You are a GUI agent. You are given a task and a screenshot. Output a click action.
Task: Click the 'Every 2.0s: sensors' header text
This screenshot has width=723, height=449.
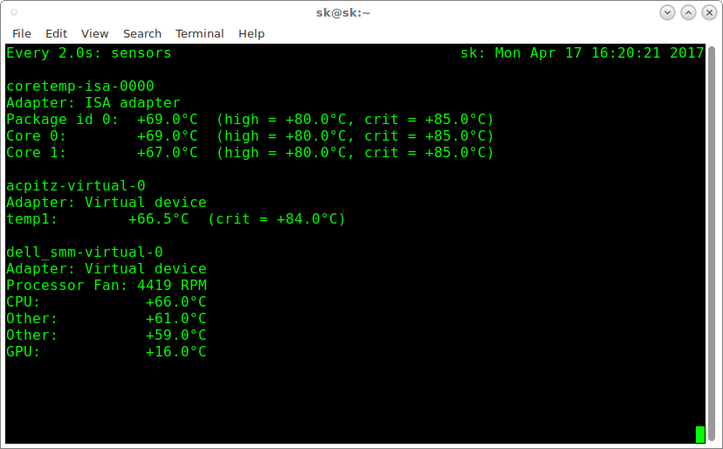tap(88, 53)
